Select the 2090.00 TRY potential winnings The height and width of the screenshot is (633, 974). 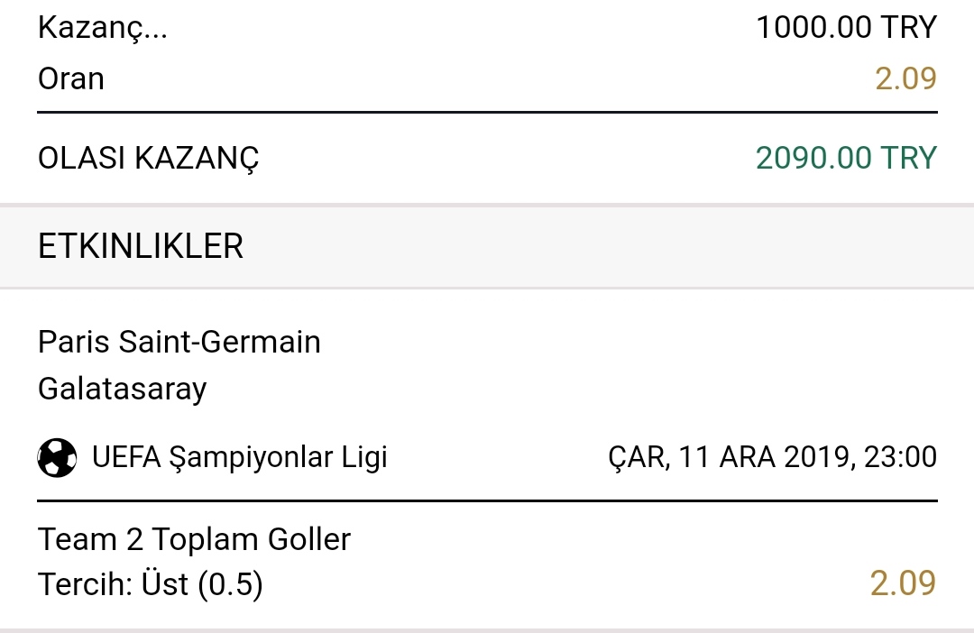(x=846, y=158)
